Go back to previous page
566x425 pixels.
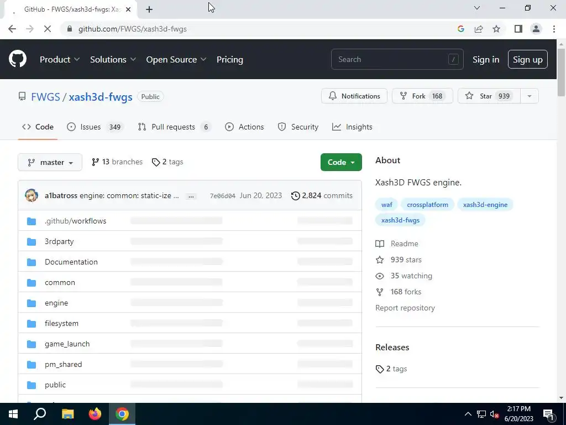point(12,29)
